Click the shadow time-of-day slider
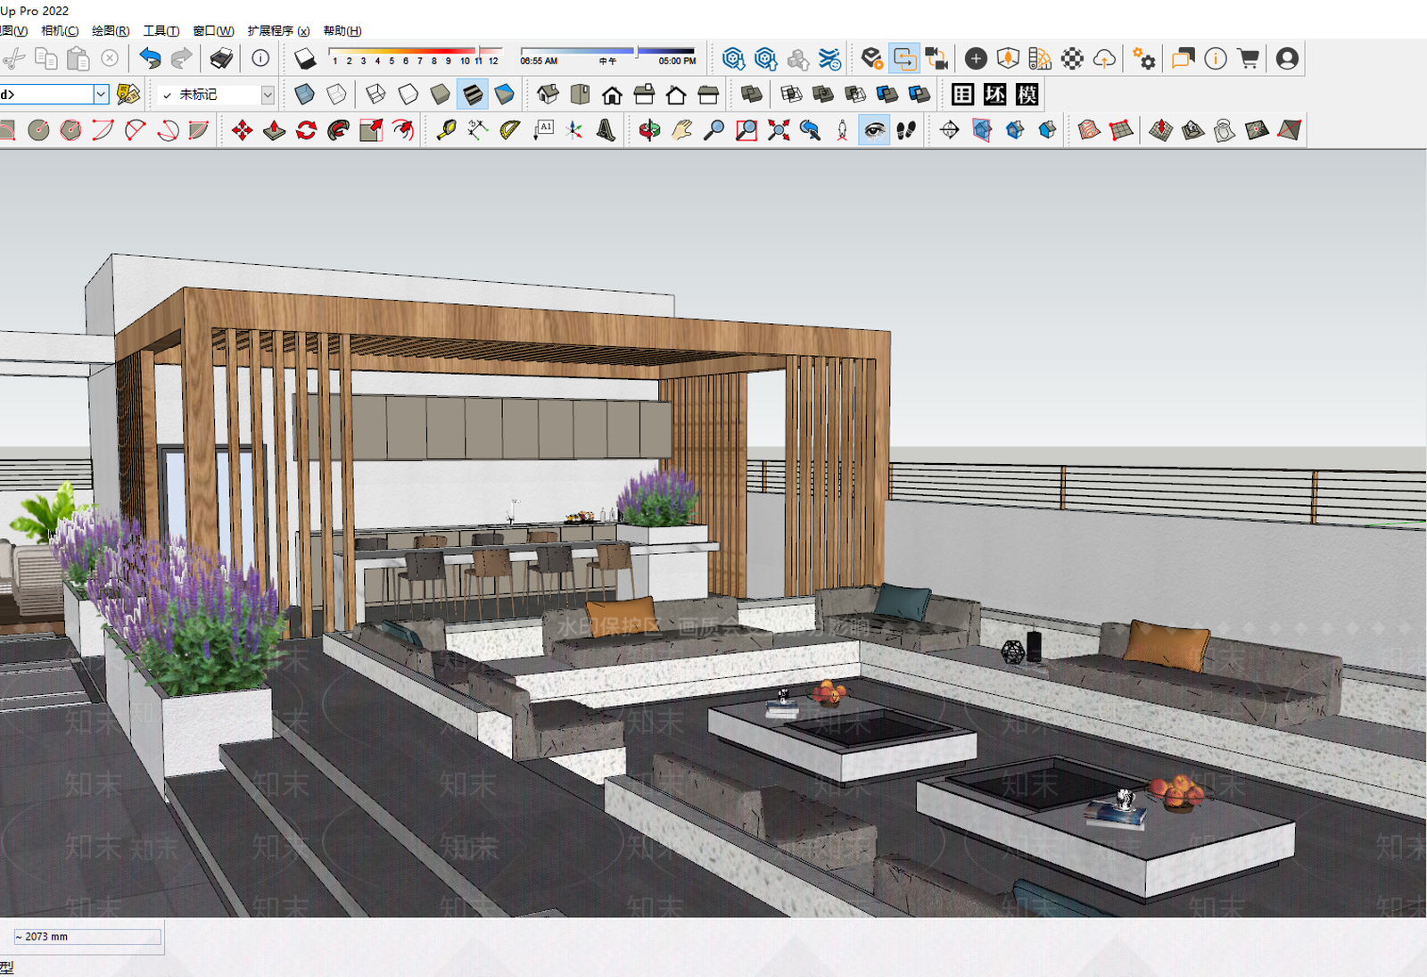Viewport: 1427px width, 977px height. [x=607, y=56]
